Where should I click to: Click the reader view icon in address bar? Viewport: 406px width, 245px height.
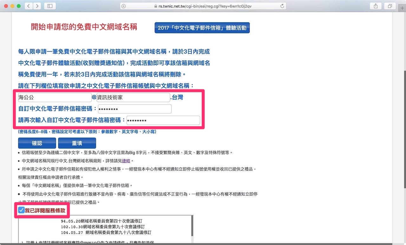coord(124,5)
